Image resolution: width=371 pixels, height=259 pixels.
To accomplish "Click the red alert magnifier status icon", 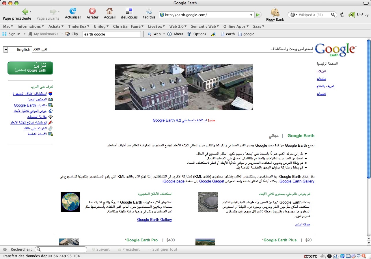I will tap(364, 256).
